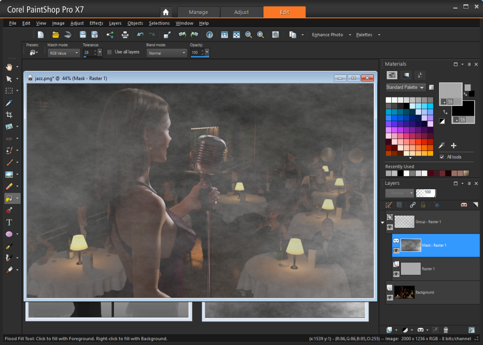
Task: Pick the white swatch in Recently Used
Action: [406, 173]
